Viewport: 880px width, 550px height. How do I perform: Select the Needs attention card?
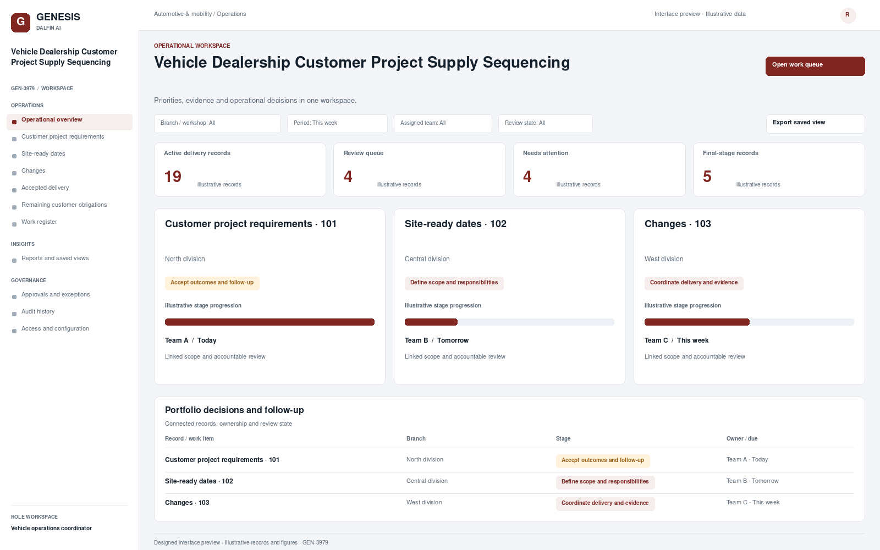point(599,169)
